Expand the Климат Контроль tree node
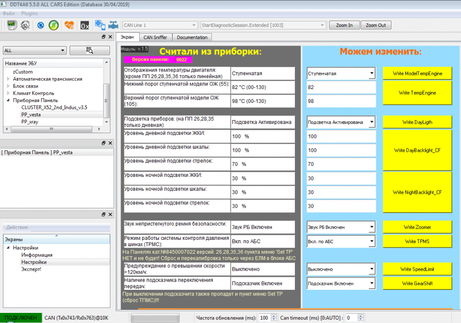461x323 pixels. coord(8,93)
